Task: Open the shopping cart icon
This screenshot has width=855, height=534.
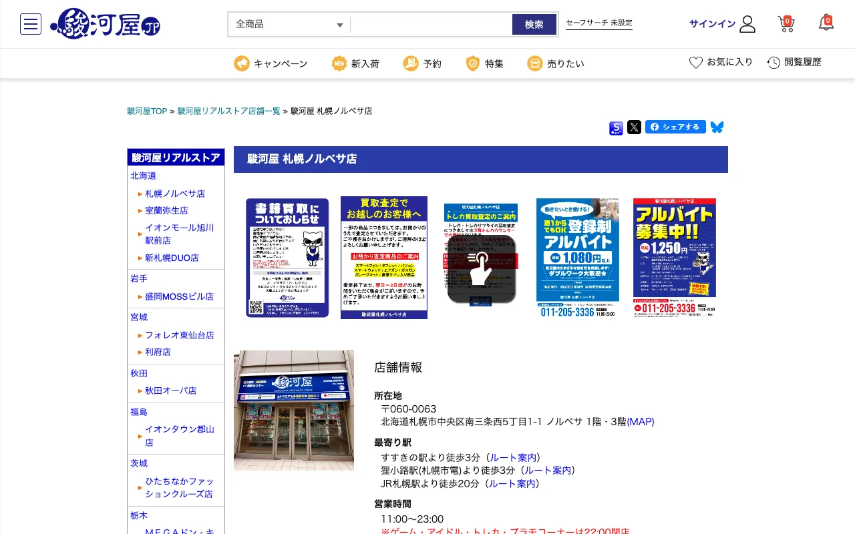Action: (786, 24)
